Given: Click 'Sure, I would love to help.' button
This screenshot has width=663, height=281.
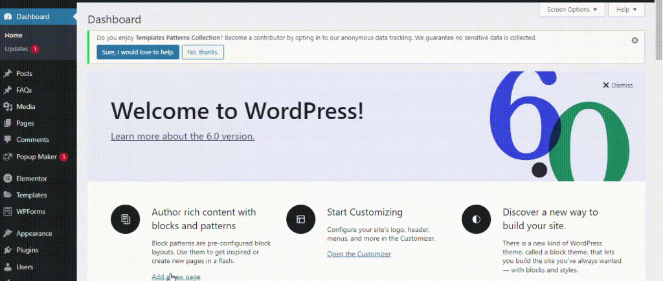Looking at the screenshot, I should pyautogui.click(x=137, y=52).
